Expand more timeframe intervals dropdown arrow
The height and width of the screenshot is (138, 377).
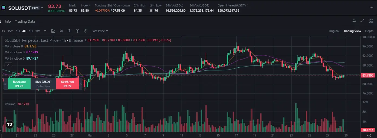tap(45, 31)
